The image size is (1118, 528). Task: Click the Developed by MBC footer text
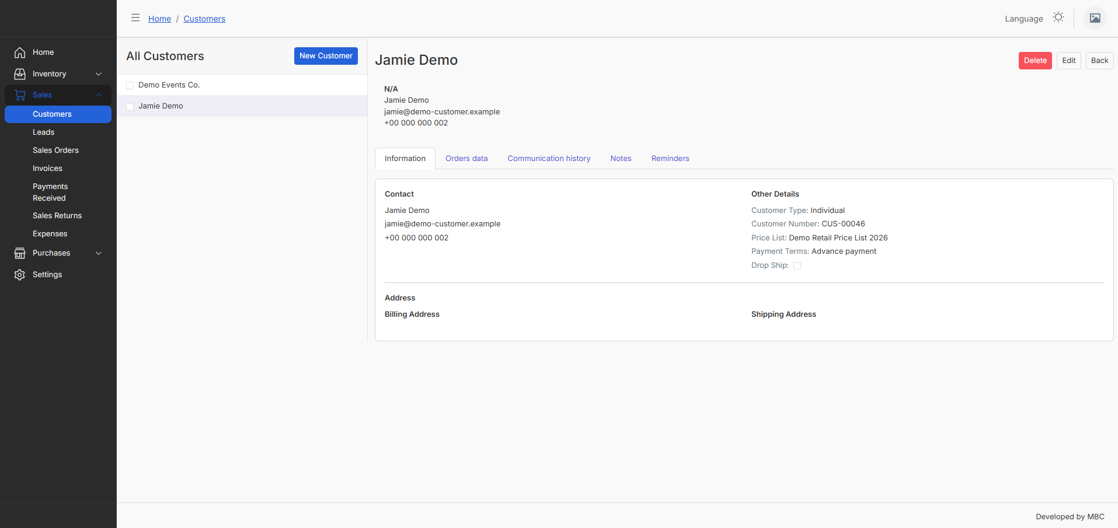click(x=1070, y=517)
